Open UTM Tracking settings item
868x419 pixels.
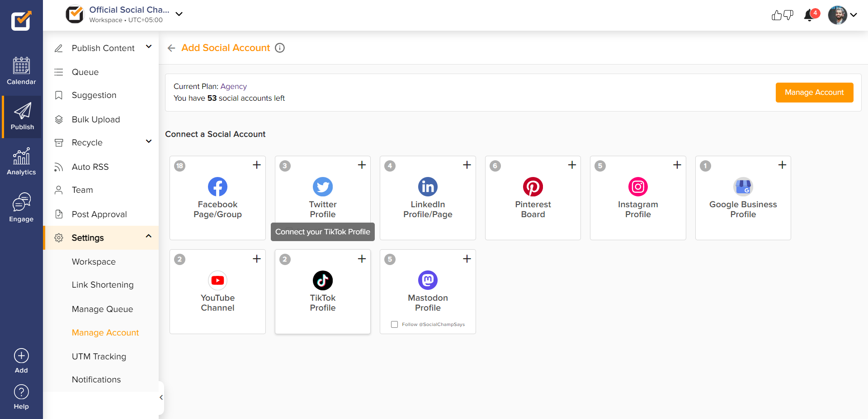(99, 356)
